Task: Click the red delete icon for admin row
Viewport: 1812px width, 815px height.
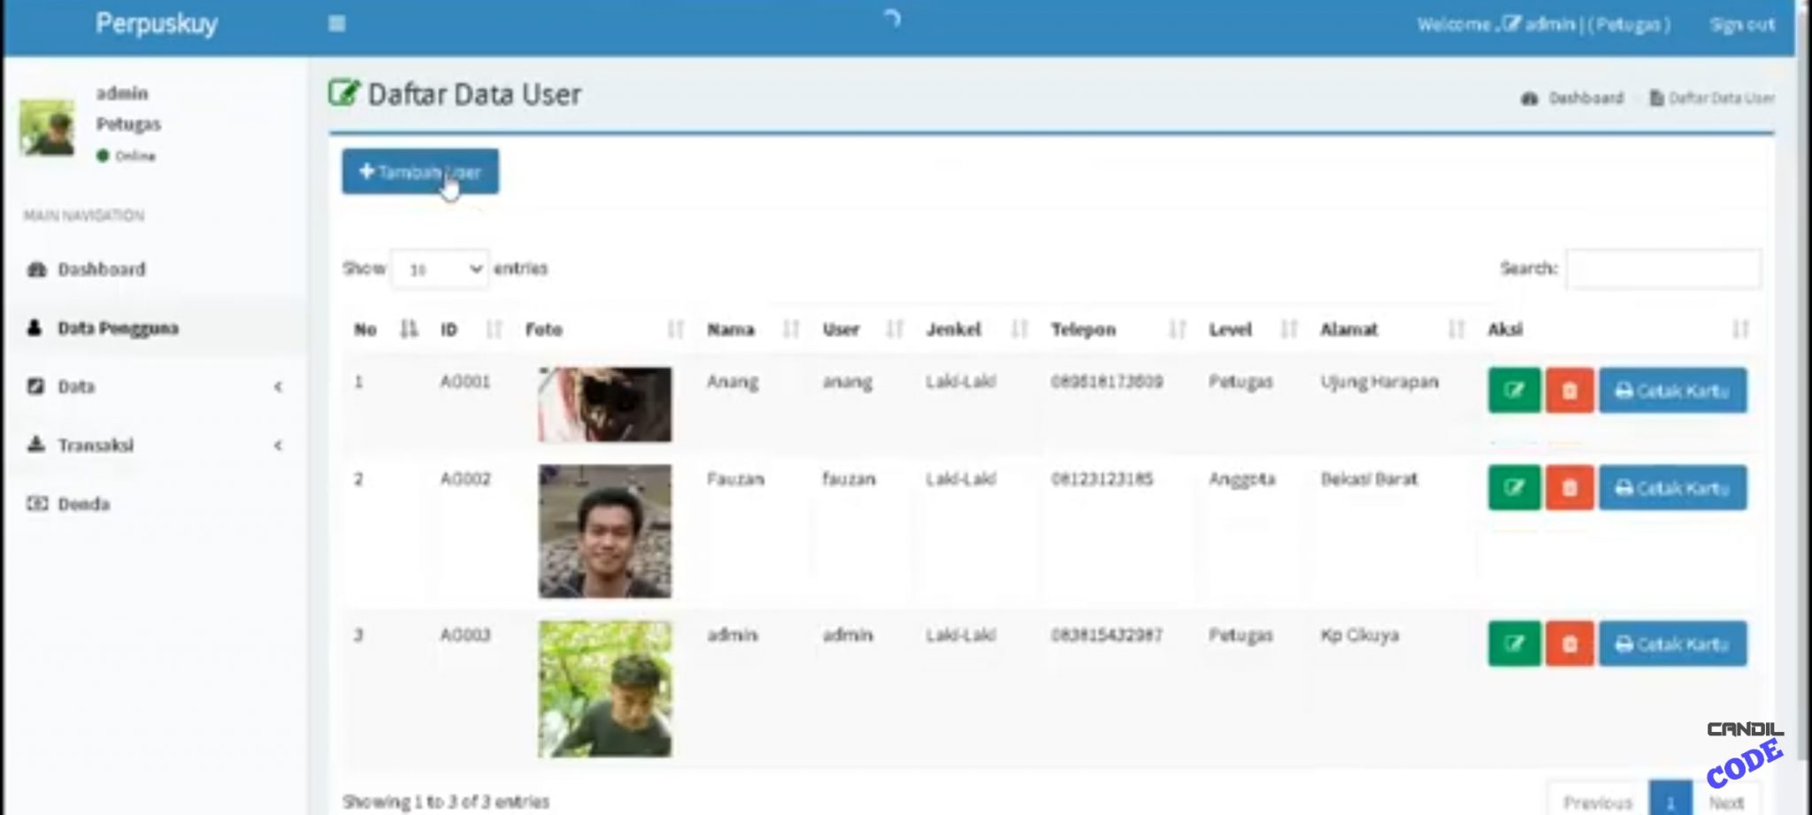Action: coord(1570,644)
